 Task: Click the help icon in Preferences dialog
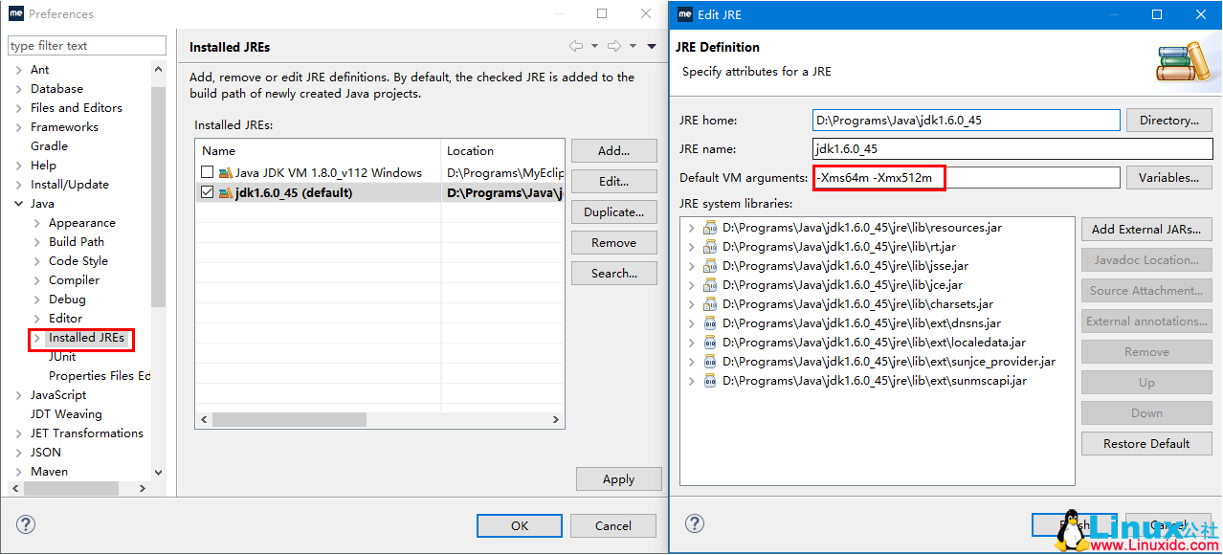(25, 523)
